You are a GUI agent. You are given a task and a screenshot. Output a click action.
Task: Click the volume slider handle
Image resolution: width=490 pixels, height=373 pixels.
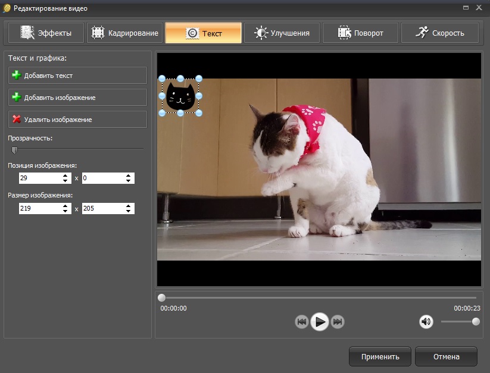[x=476, y=321]
